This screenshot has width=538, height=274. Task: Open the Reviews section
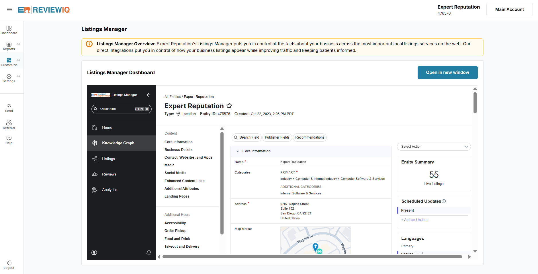(109, 174)
